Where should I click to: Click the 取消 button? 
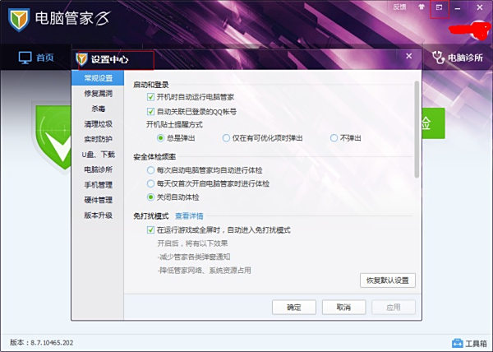[343, 307]
